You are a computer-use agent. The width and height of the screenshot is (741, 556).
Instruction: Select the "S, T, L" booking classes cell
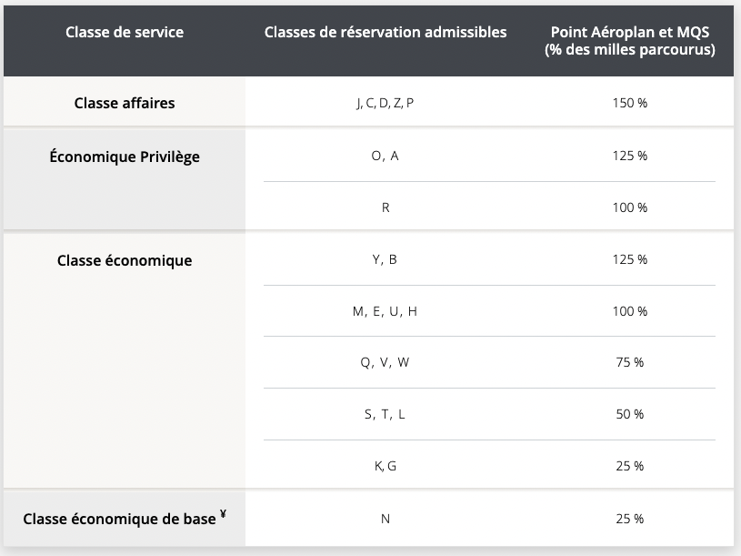386,414
